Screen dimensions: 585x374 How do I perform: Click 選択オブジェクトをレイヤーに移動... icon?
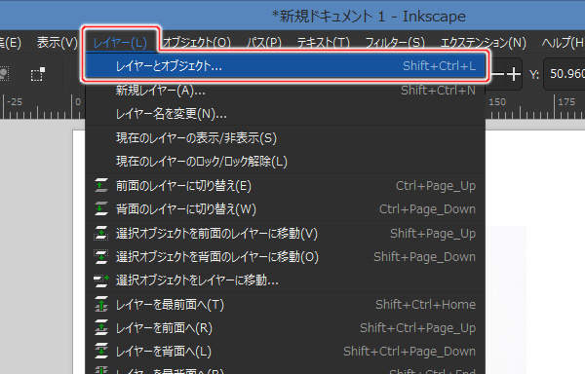[x=101, y=280]
